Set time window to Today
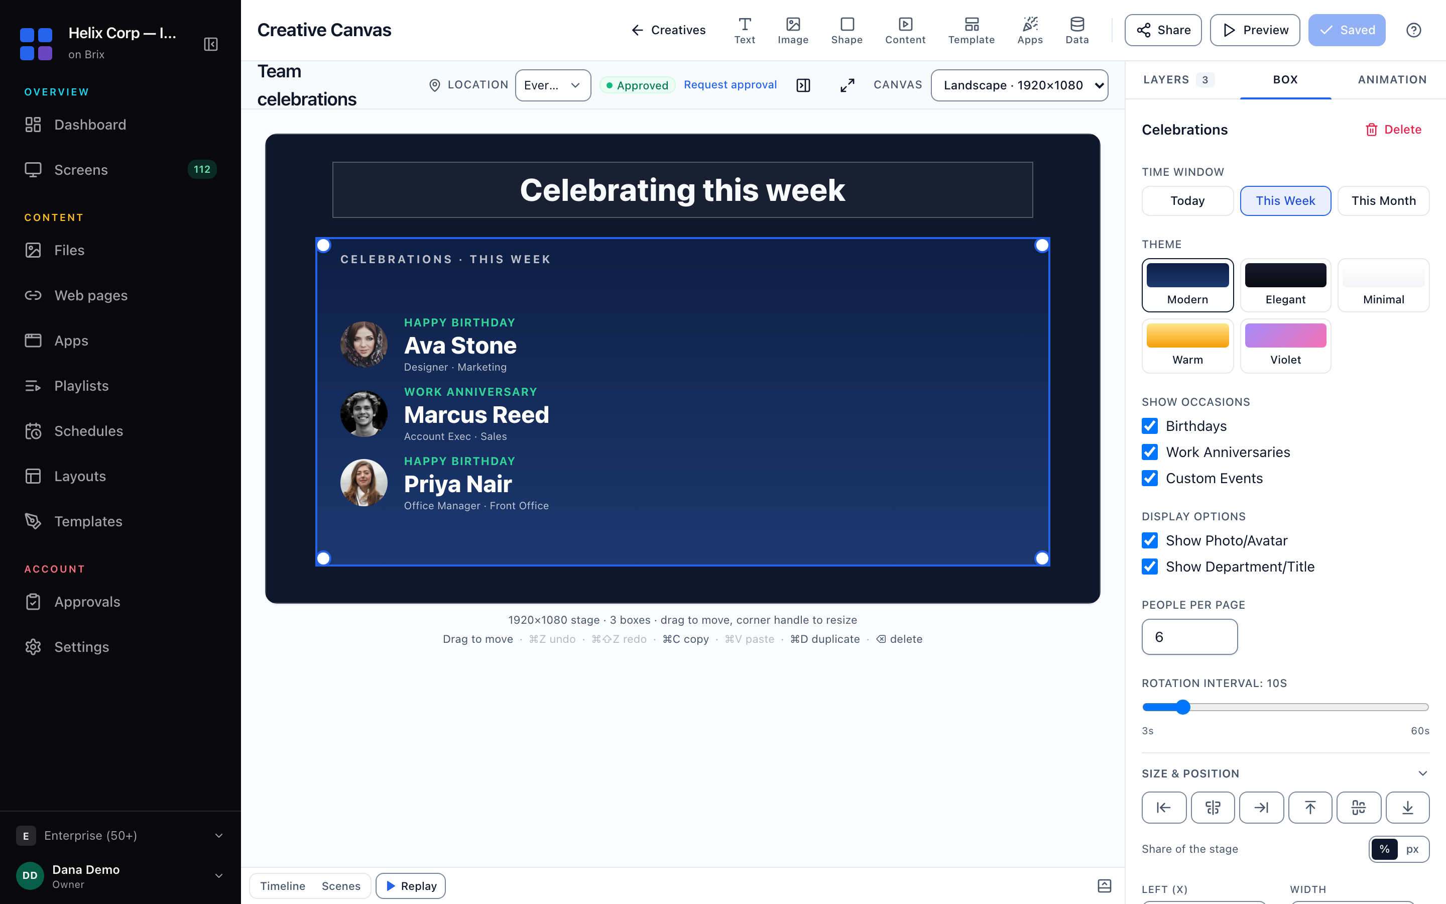Screen dimensions: 1446x904 pos(1187,201)
